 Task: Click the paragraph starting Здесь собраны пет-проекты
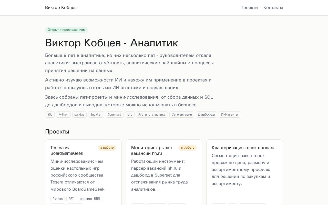point(129,101)
